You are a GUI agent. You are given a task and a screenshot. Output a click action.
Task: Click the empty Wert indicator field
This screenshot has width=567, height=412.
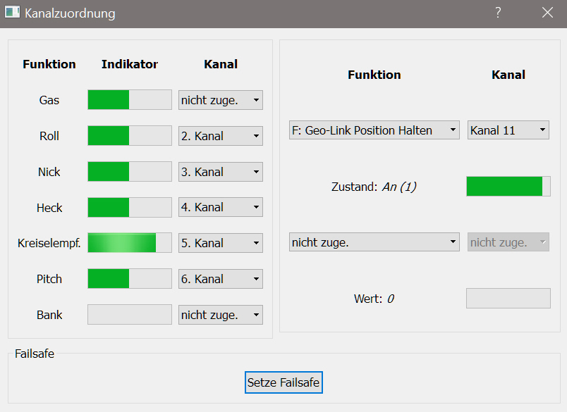pos(508,299)
